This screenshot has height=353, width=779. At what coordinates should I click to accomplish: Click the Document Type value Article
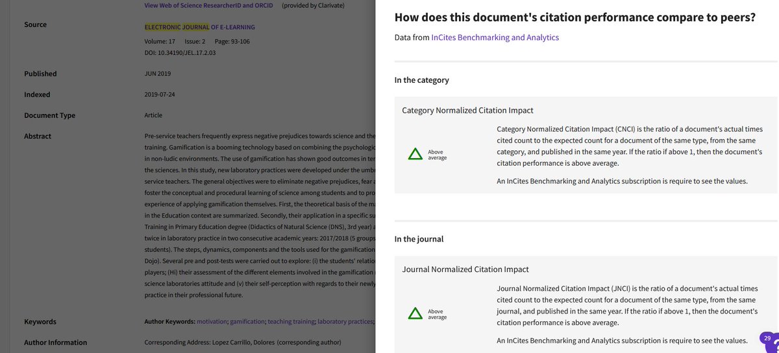(153, 115)
